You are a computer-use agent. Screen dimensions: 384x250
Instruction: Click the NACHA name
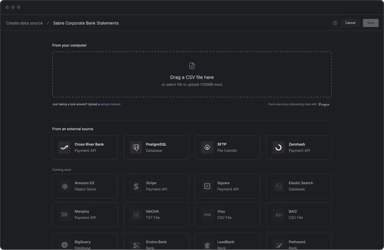[x=152, y=212]
